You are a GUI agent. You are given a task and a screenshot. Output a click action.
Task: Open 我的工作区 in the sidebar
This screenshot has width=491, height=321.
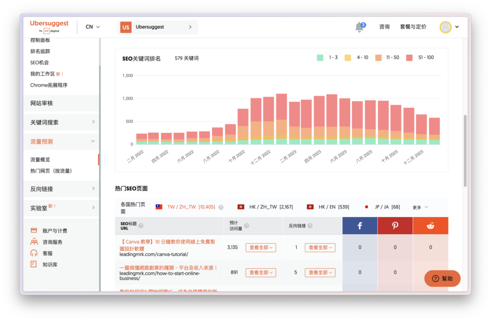click(43, 74)
